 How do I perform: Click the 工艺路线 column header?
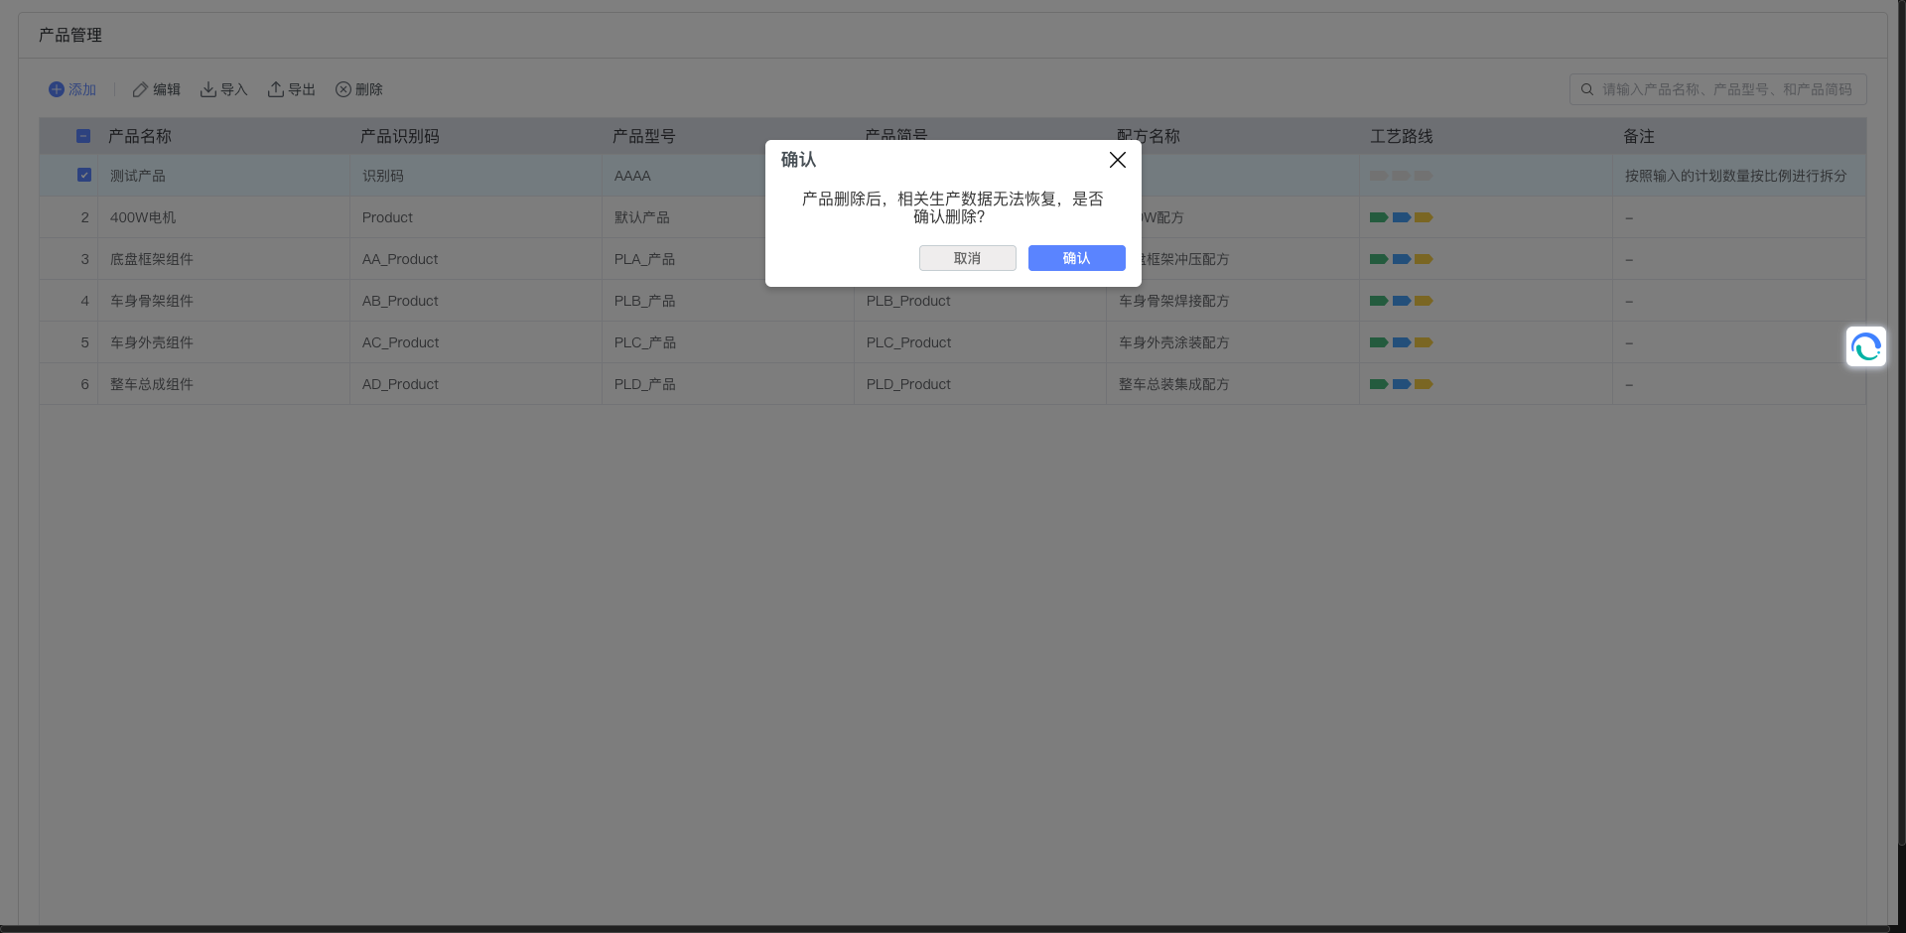tap(1401, 136)
